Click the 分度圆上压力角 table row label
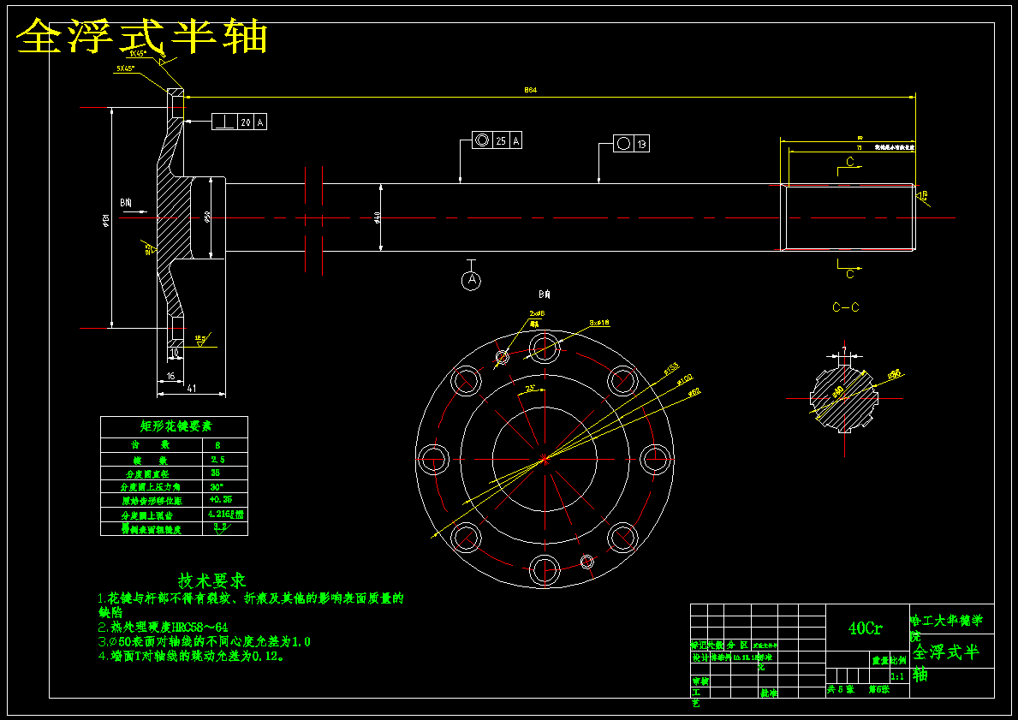 point(150,487)
